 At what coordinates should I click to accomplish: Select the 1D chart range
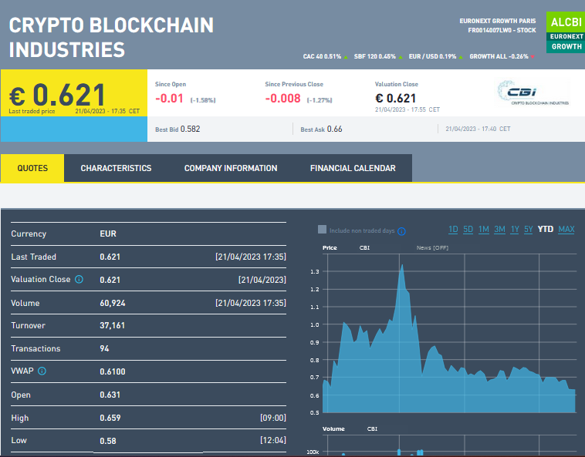453,230
